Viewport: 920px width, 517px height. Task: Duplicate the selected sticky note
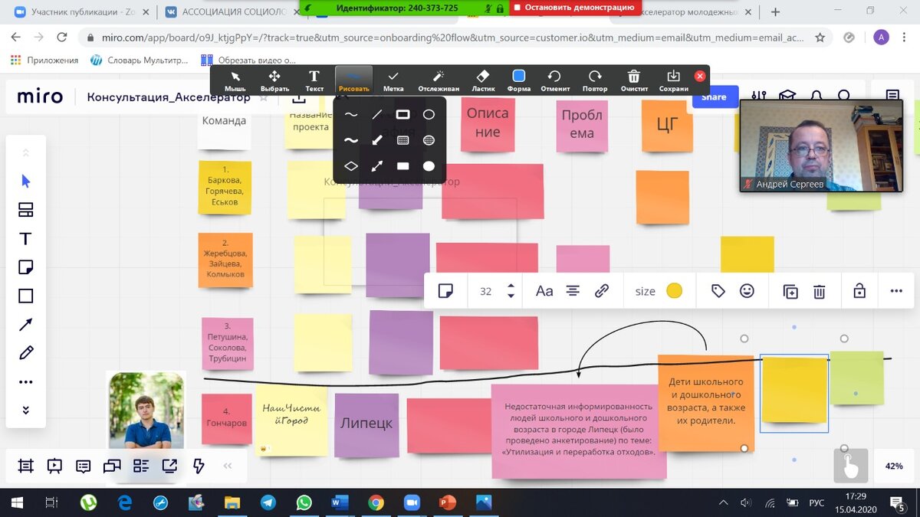click(790, 291)
